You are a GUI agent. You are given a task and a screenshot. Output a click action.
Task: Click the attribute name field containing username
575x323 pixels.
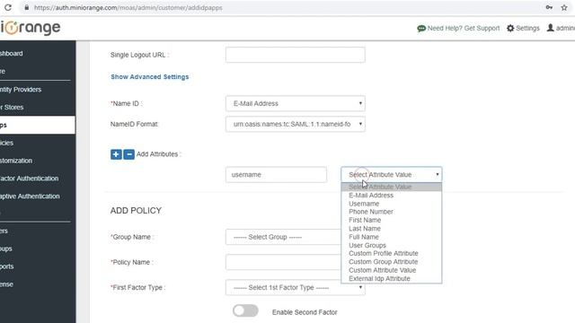276,175
